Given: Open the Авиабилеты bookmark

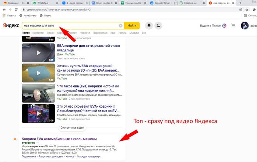Looking at the screenshot, I should click(28, 15).
